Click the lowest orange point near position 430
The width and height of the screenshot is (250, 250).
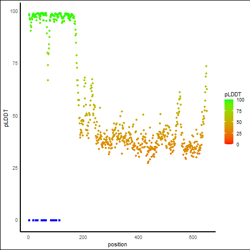point(148,163)
